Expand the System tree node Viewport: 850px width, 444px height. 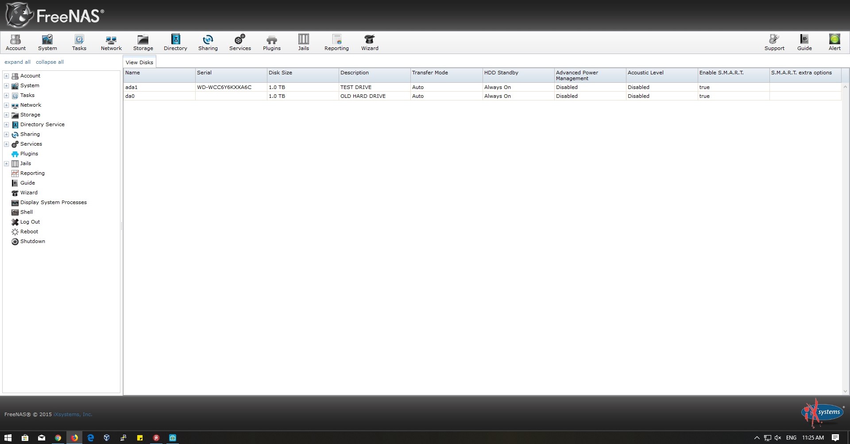click(x=7, y=86)
